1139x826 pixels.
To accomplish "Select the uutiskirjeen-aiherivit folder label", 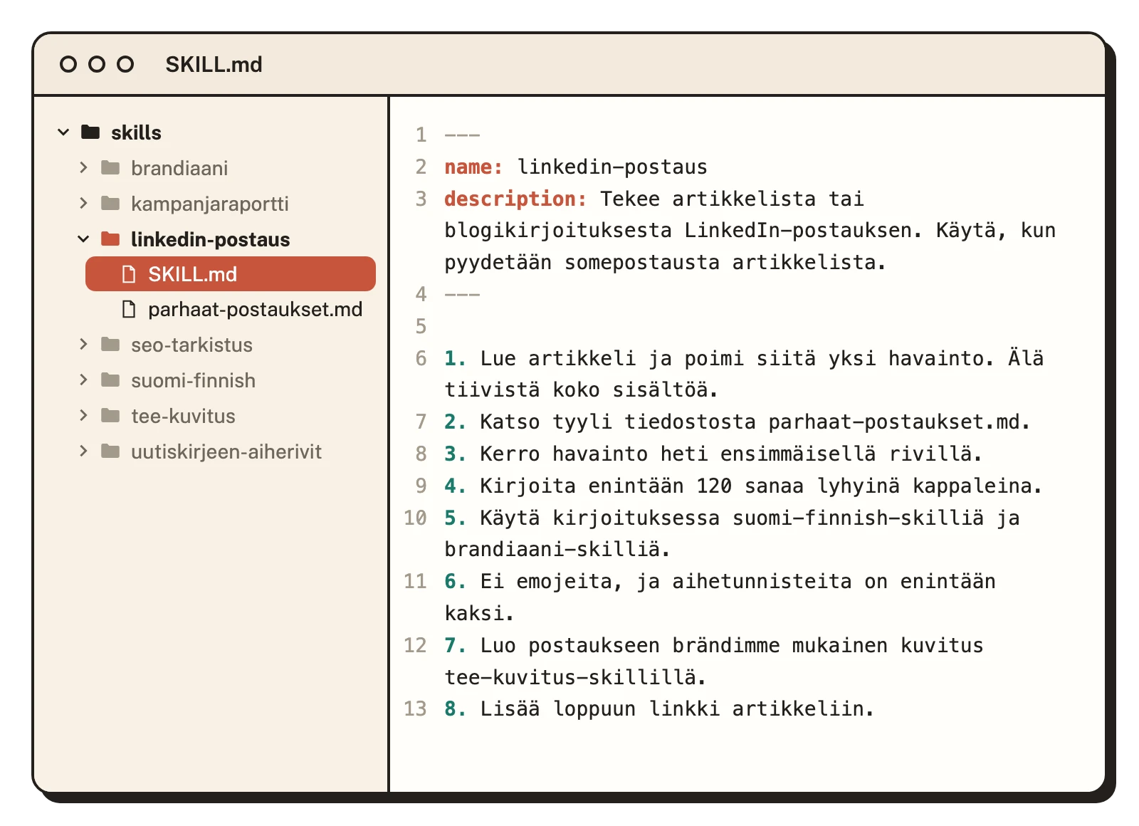I will click(226, 452).
